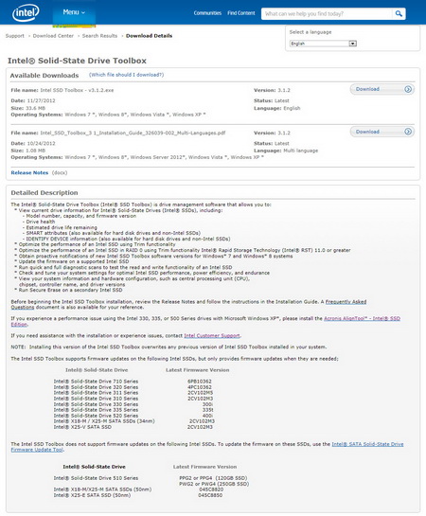Select the date '10/24/2012'
Screen dimensions: 426x516
[x=41, y=144]
